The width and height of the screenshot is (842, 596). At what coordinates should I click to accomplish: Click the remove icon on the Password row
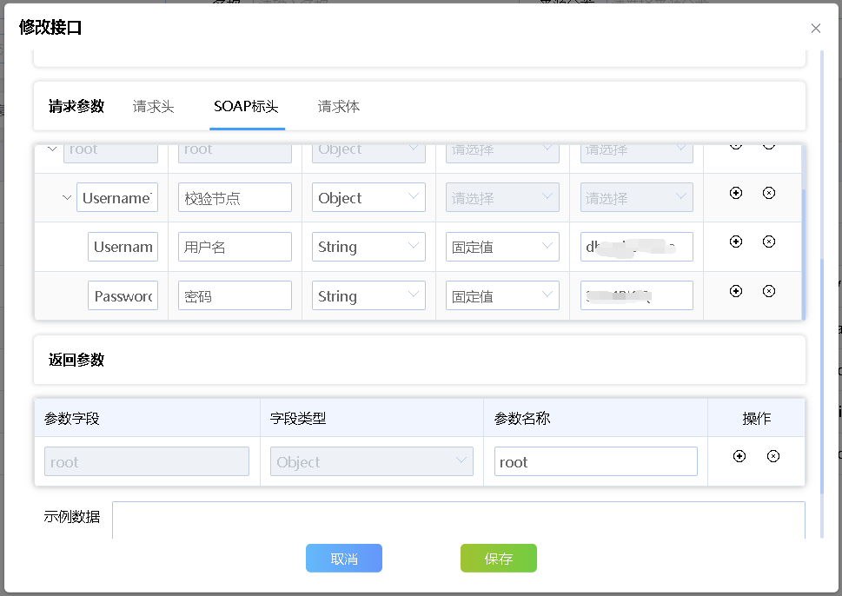click(769, 290)
